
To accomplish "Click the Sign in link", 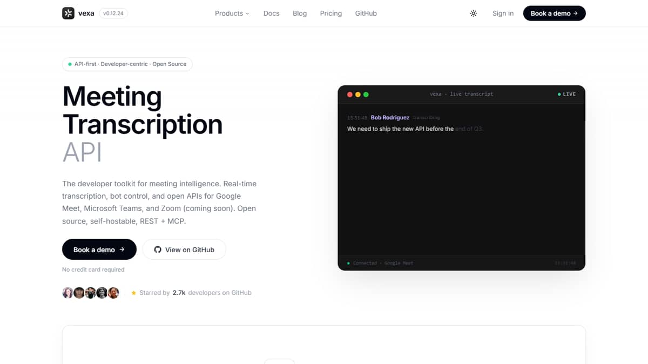I will [503, 14].
